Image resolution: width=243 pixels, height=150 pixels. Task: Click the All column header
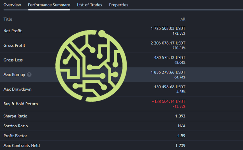point(183,19)
